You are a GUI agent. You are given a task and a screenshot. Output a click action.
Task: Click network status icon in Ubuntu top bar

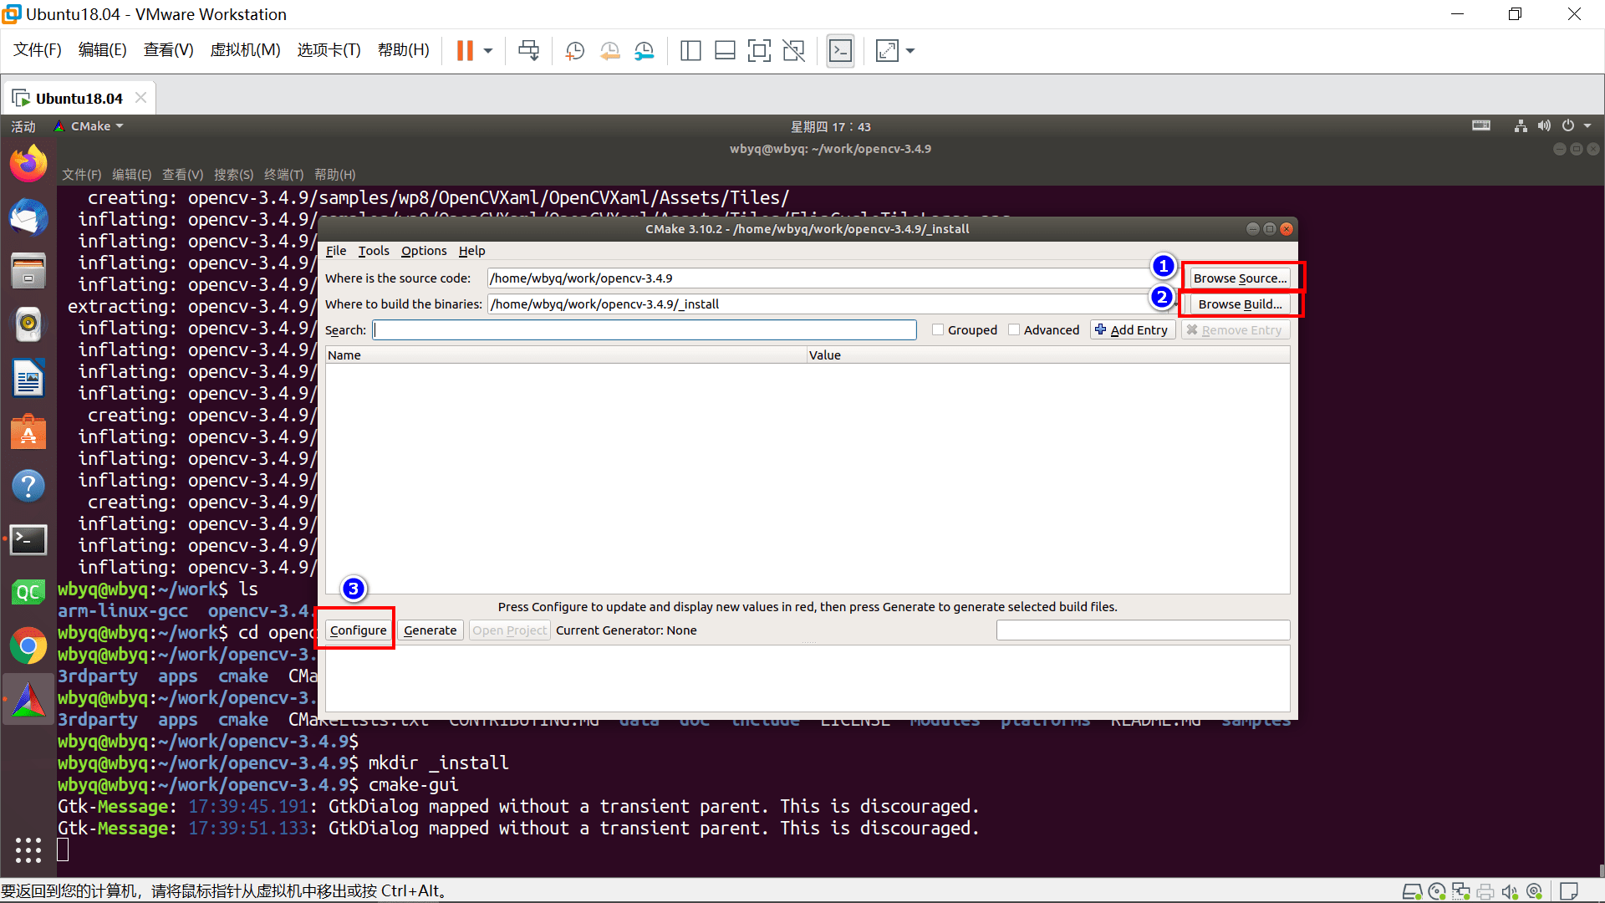(x=1521, y=126)
